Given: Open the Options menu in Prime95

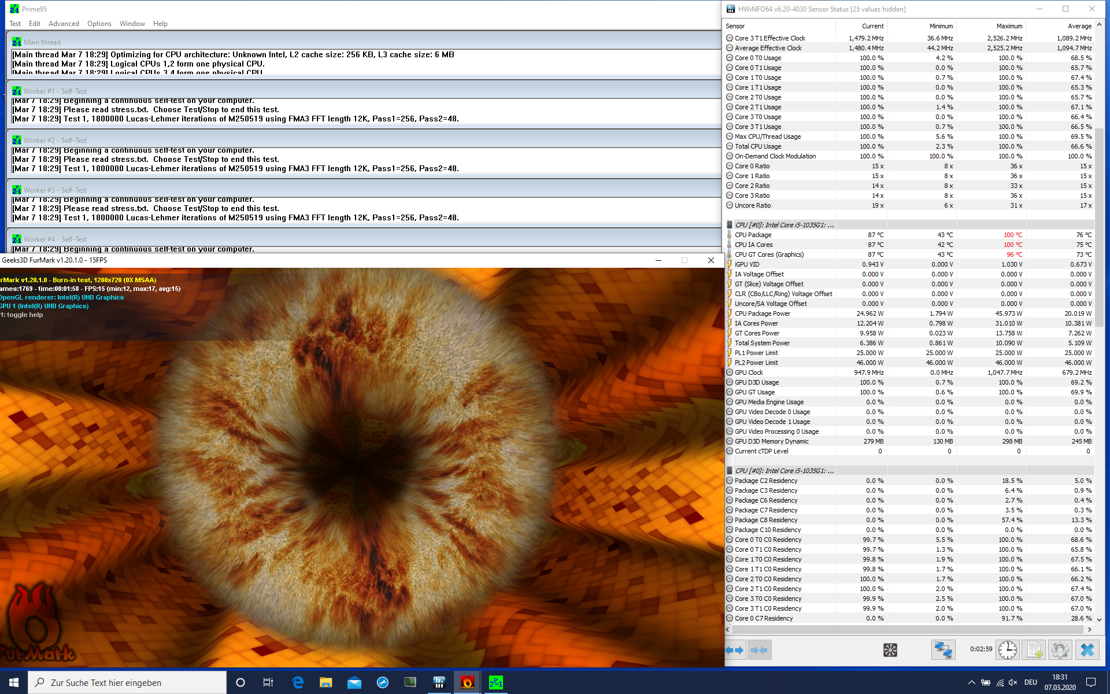Looking at the screenshot, I should (x=99, y=24).
